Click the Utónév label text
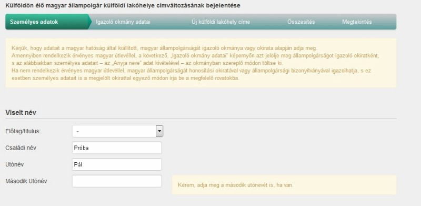The width and height of the screenshot is (421, 206). click(x=15, y=164)
